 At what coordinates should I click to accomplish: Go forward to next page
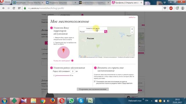pyautogui.click(x=8, y=8)
